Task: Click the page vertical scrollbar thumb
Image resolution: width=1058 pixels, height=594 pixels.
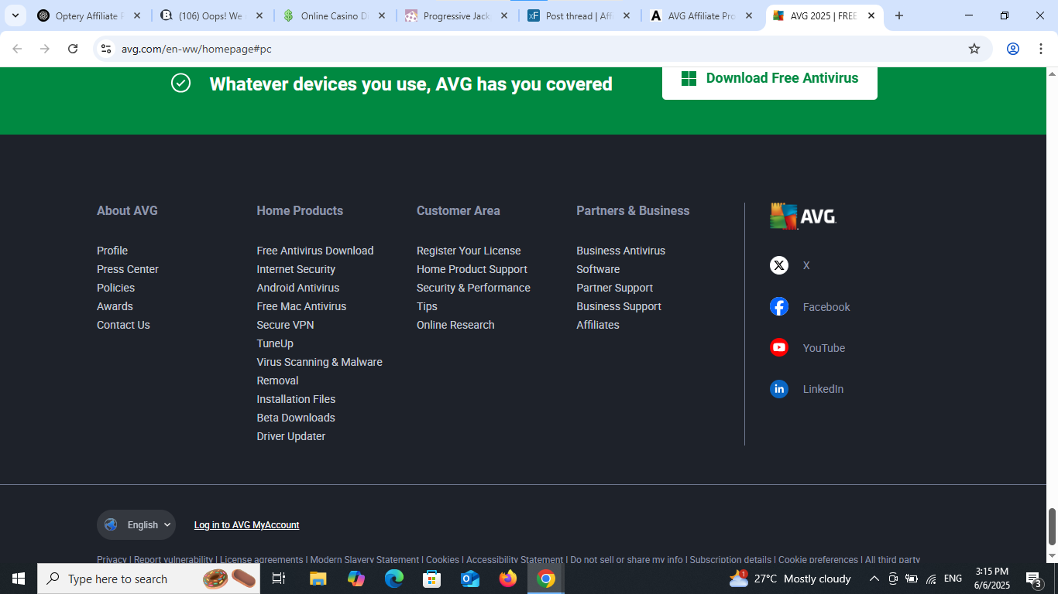Action: [1052, 527]
